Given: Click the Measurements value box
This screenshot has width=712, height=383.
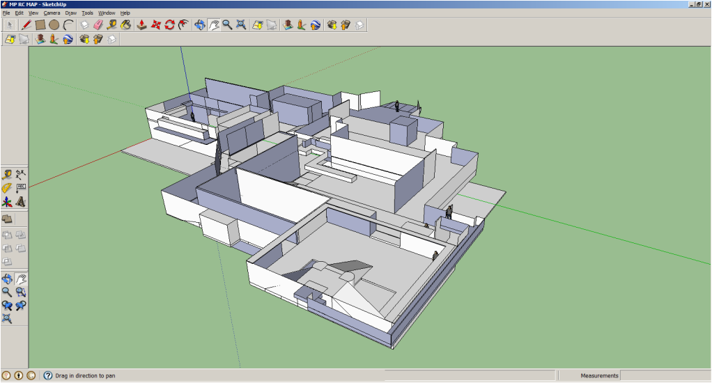Looking at the screenshot, I should (665, 376).
